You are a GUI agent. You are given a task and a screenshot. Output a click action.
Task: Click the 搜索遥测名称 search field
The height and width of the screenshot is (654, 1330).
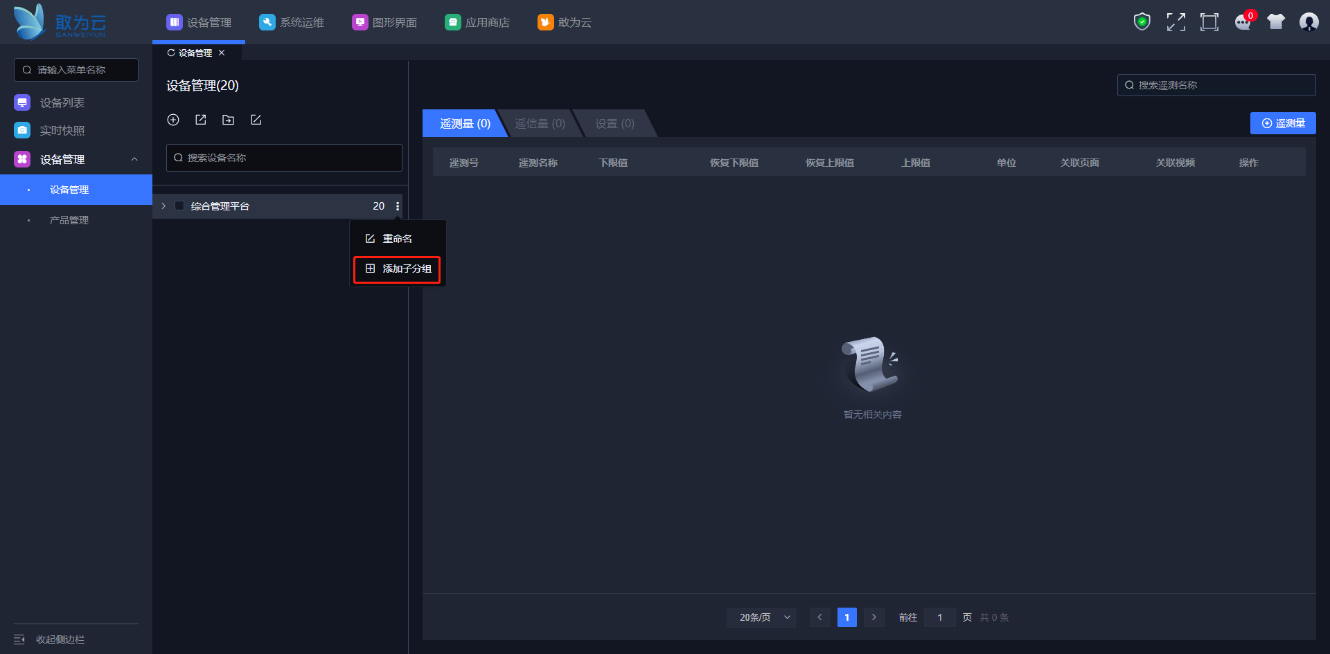(x=1216, y=85)
